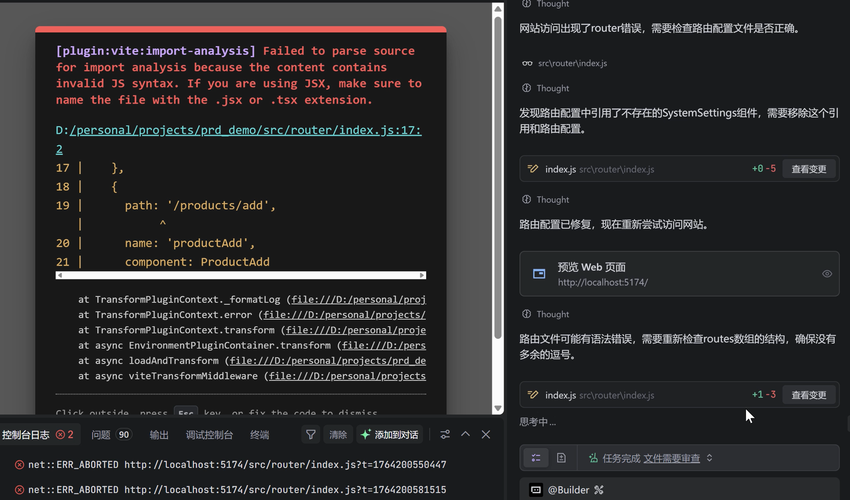Expand the first Thought section
The image size is (850, 500).
point(552,4)
